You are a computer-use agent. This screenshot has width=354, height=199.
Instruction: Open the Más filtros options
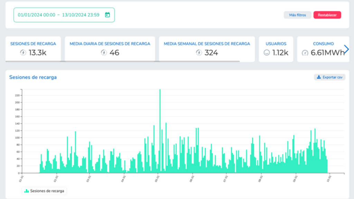point(297,15)
